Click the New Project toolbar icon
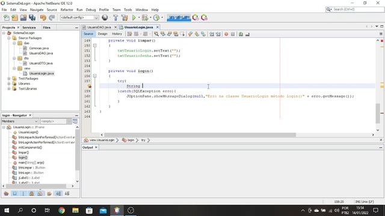The image size is (385, 216). point(14,17)
